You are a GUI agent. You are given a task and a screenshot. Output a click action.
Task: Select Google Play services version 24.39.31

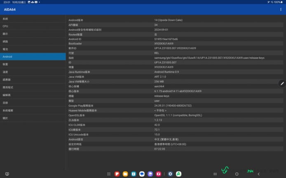click(173, 106)
